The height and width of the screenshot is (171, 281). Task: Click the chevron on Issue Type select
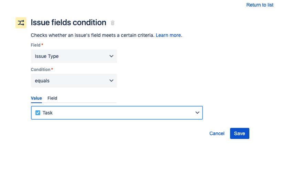click(x=111, y=56)
